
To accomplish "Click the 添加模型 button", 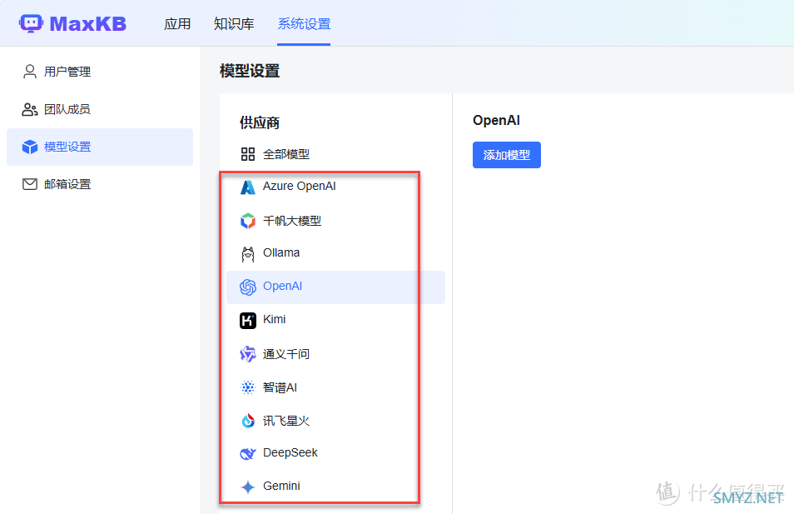I will [506, 155].
